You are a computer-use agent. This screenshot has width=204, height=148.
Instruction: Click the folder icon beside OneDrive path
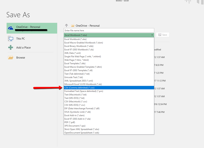point(73,25)
